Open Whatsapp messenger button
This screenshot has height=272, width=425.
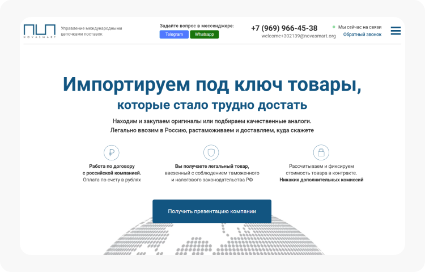[x=205, y=35]
